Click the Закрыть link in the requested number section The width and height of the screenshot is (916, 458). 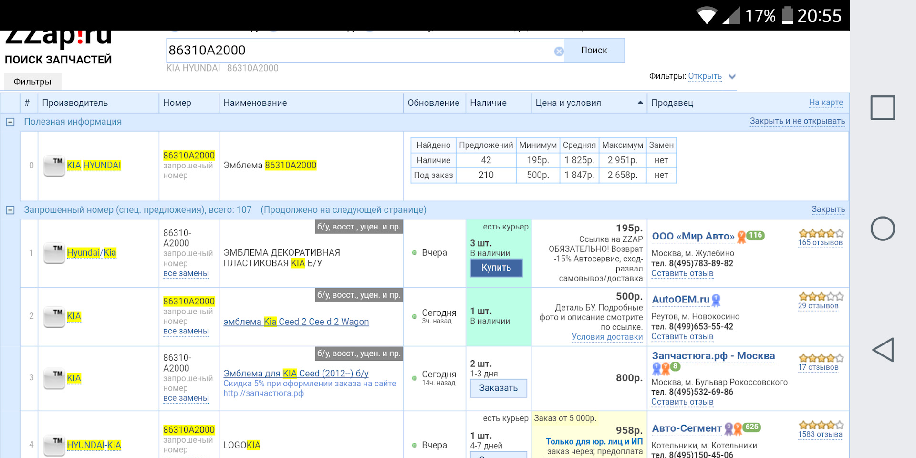[828, 209]
